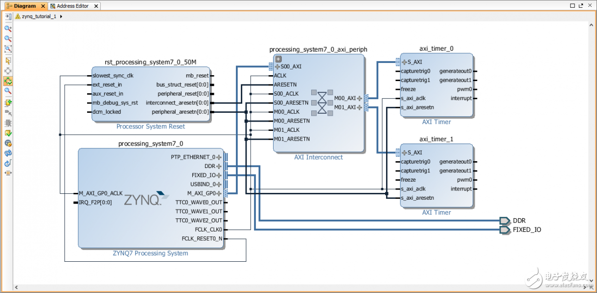The width and height of the screenshot is (597, 293).
Task: Click the Validate Design checkmark icon
Action: [8, 133]
